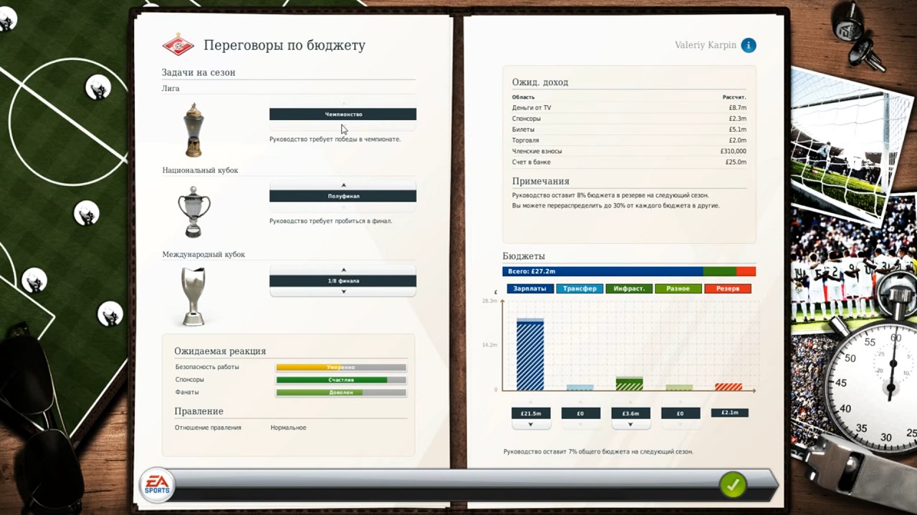Click the blue info icon beside Valeriy Karpin
Viewport: 917px width, 515px height.
pos(748,45)
